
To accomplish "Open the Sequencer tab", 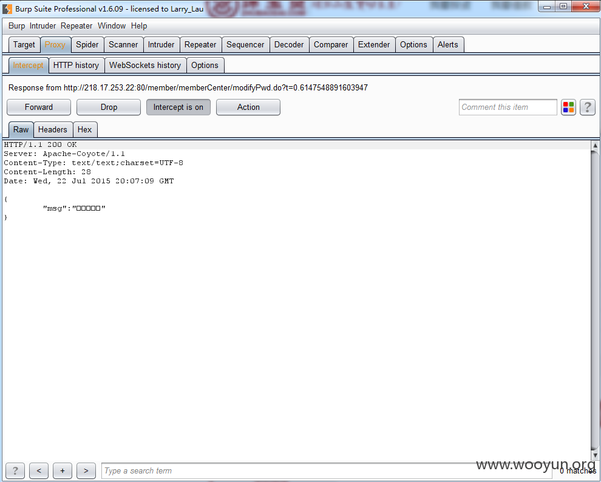I will [245, 44].
